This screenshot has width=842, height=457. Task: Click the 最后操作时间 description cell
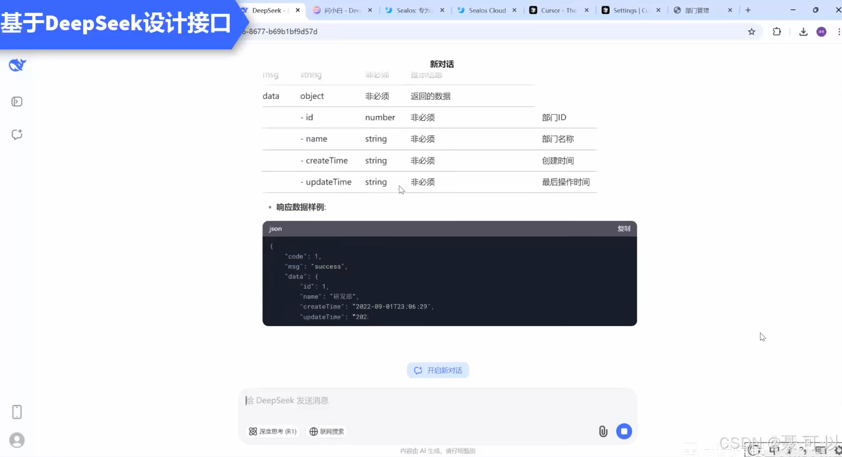(x=566, y=182)
